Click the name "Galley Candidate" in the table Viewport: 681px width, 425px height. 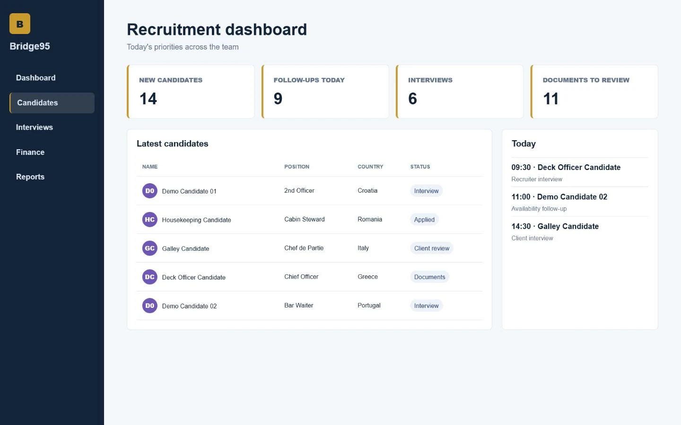click(185, 249)
